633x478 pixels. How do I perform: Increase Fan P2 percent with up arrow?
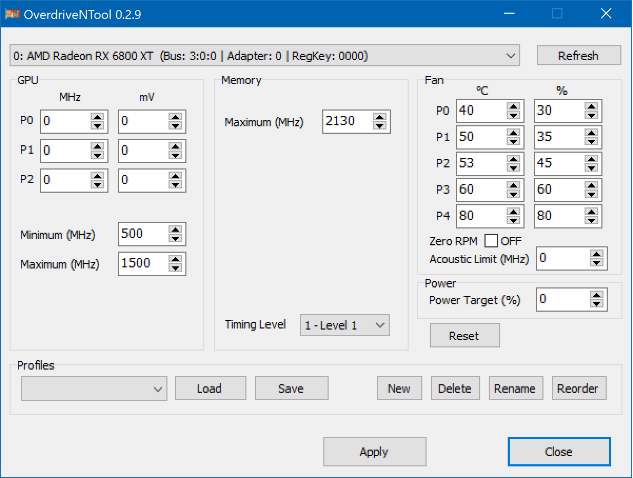click(x=591, y=159)
